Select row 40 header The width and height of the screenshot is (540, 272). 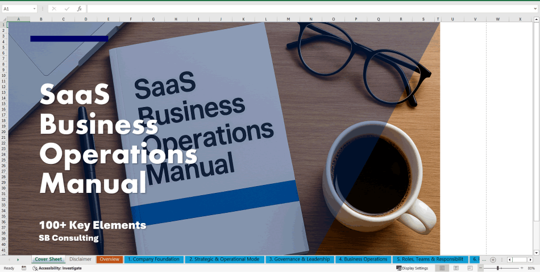coord(4,244)
